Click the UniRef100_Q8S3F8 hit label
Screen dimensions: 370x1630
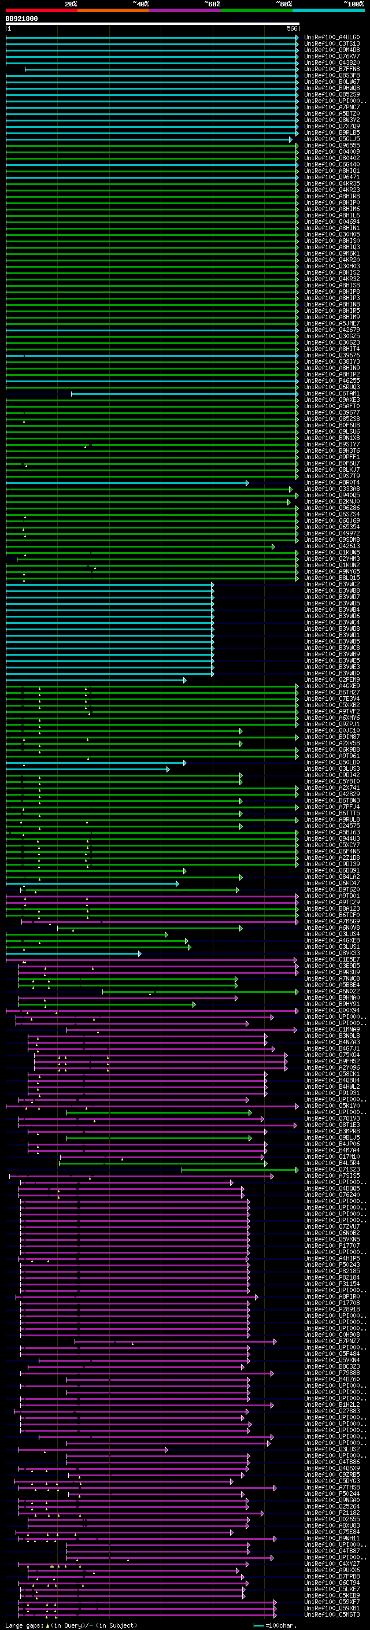click(332, 75)
